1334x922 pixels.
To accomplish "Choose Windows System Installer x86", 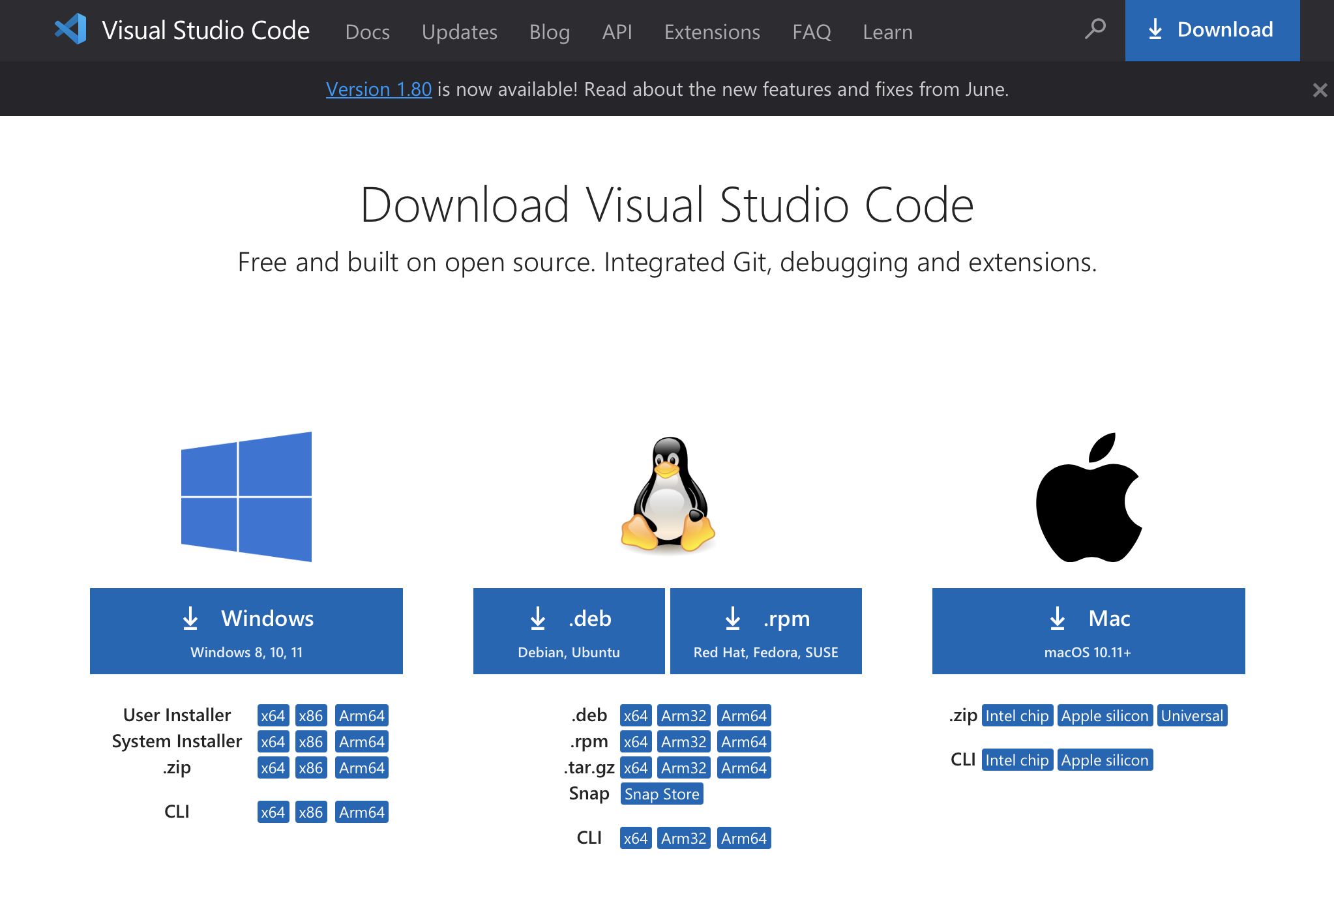I will point(311,742).
